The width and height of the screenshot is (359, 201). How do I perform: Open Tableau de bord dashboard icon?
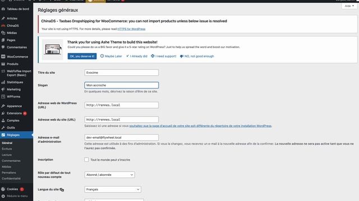[3, 9]
